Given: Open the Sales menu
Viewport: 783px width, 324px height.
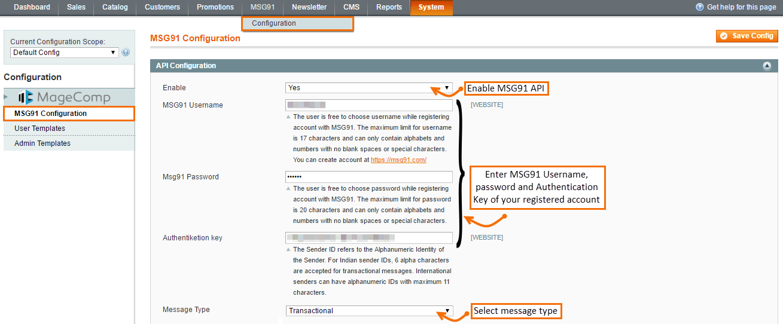Looking at the screenshot, I should pos(76,7).
